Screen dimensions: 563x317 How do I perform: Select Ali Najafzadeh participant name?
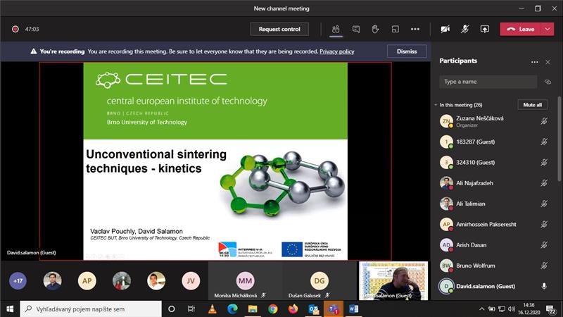click(474, 183)
